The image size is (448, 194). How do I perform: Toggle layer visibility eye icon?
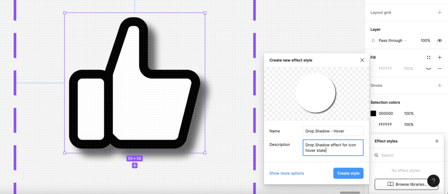click(439, 41)
